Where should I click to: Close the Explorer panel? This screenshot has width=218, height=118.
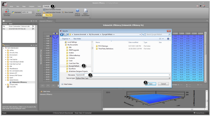(36, 45)
